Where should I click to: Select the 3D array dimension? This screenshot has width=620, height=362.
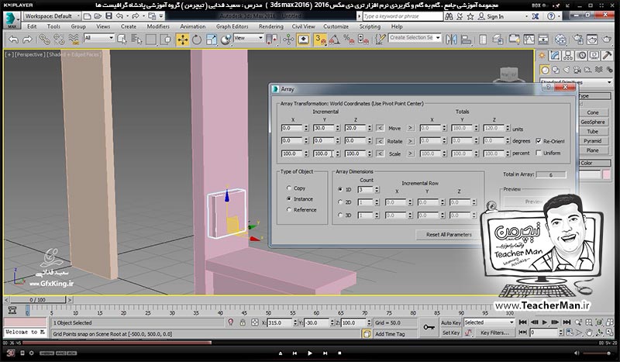pyautogui.click(x=340, y=215)
